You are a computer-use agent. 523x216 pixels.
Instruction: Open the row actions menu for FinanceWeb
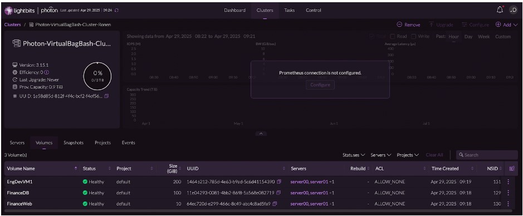point(509,204)
